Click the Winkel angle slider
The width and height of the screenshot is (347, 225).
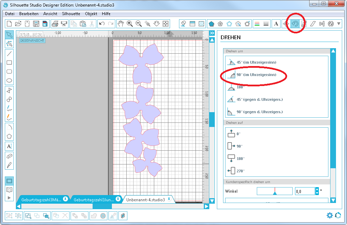click(x=274, y=191)
